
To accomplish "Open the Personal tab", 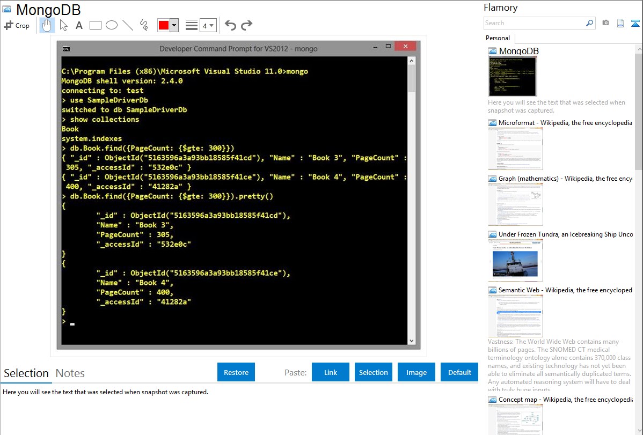I will click(498, 38).
